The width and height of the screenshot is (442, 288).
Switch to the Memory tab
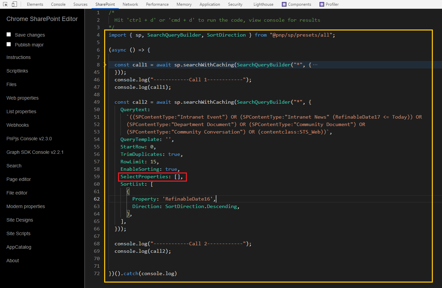point(184,4)
